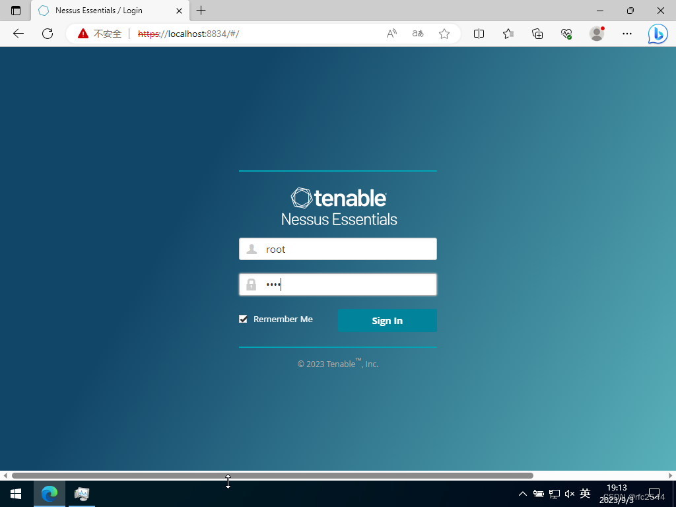The height and width of the screenshot is (507, 676).
Task: Open the Windows Start menu
Action: click(16, 494)
